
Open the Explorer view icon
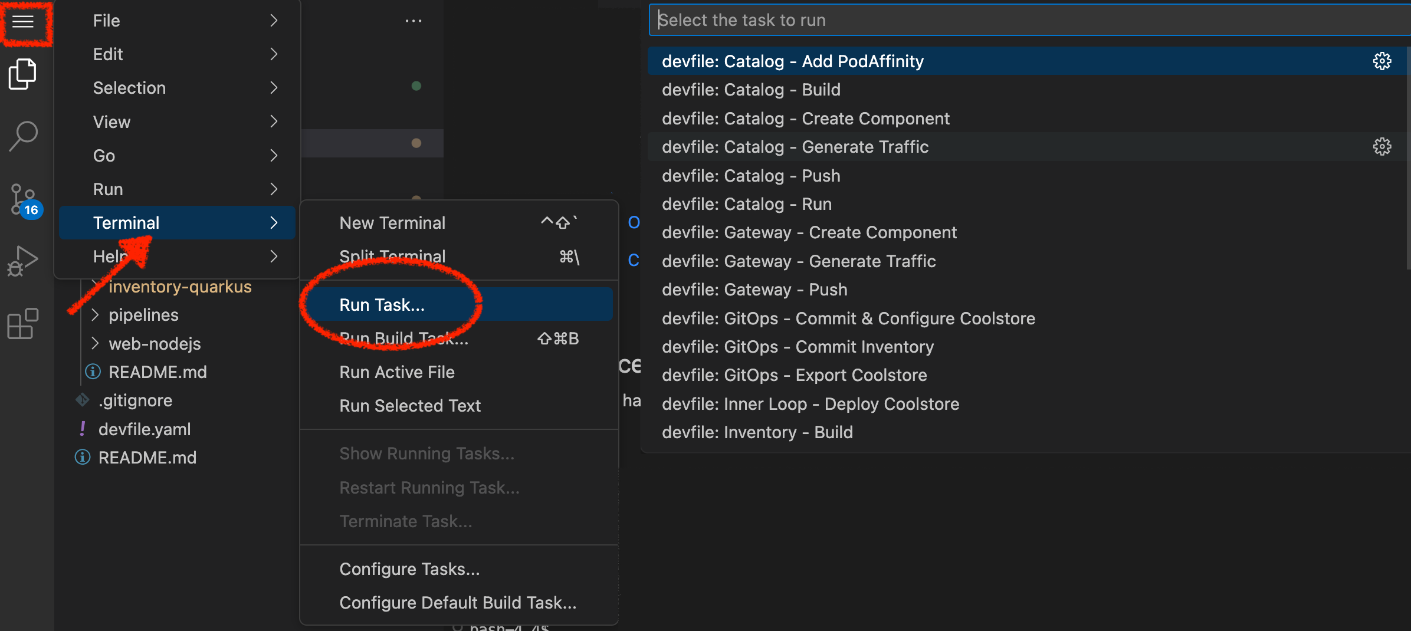(x=23, y=74)
